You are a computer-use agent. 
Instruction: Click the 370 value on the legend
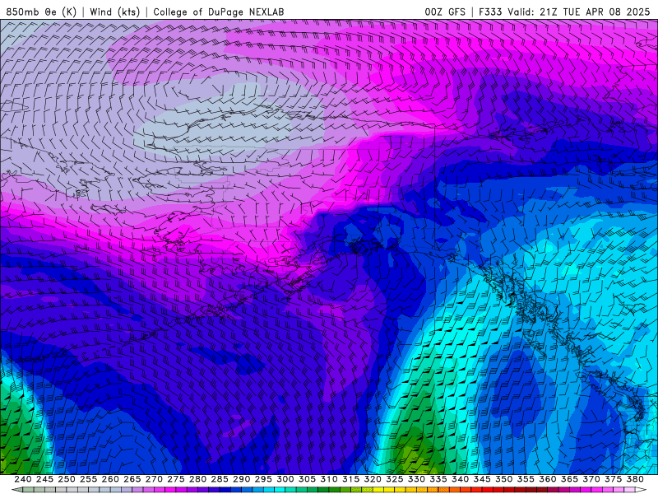point(591,479)
